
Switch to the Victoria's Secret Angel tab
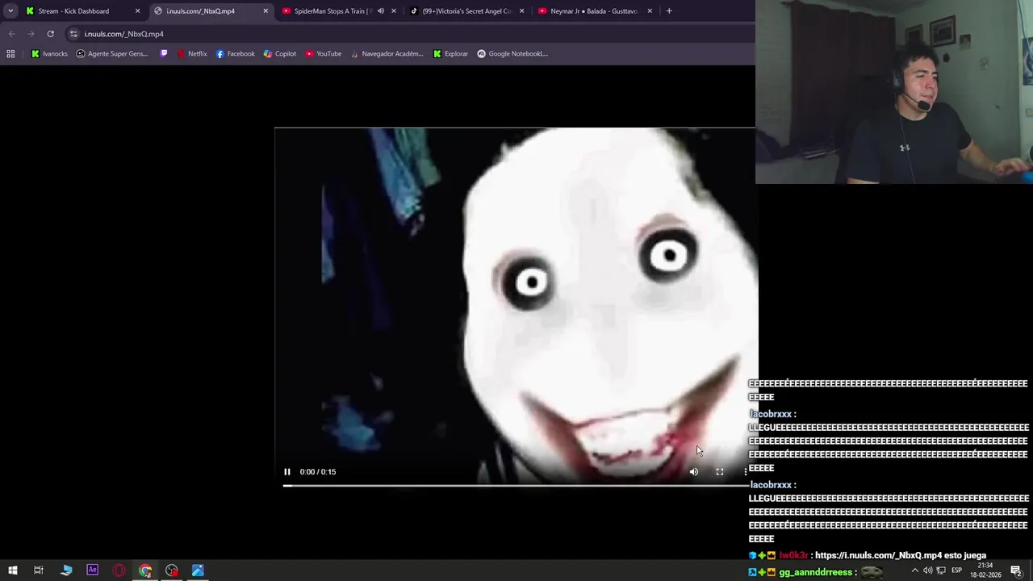[x=466, y=11]
